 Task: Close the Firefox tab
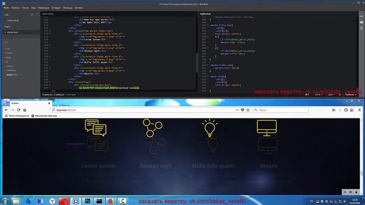(49, 103)
